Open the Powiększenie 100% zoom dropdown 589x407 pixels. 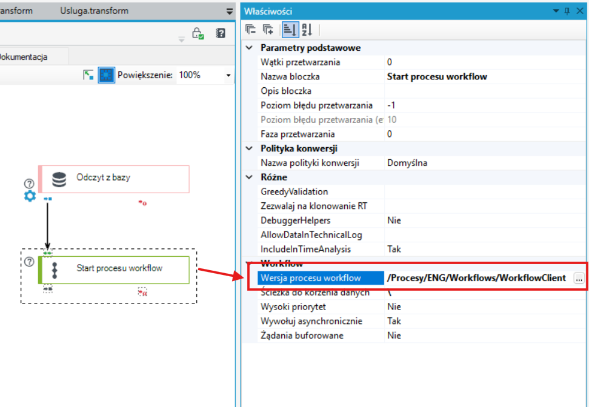tap(228, 75)
